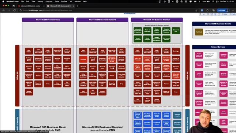The width and height of the screenshot is (236, 133).
Task: Click the Microsoft 365 Business Premium header
Action: [x=157, y=20]
